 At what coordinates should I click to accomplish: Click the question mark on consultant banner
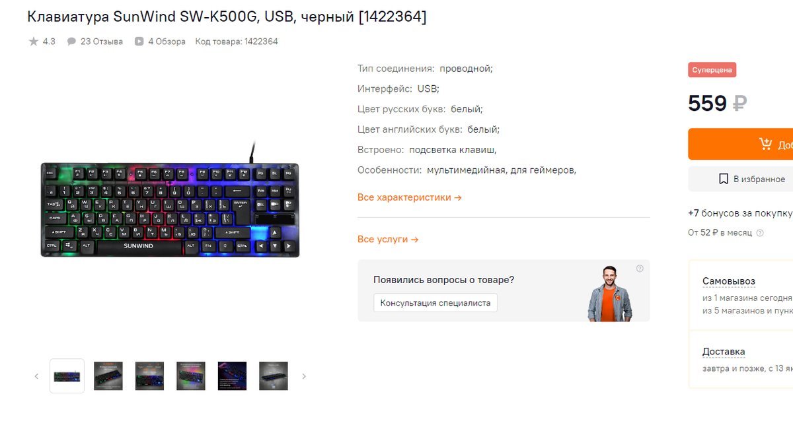point(640,269)
